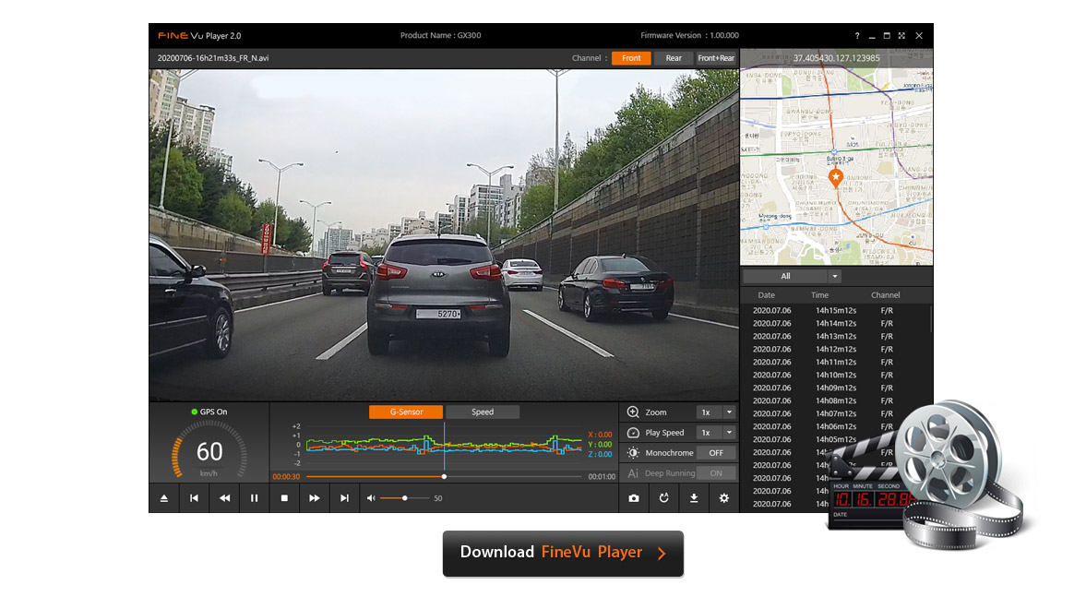Select the 14h09m12s recording
Screen dimensions: 1086x609
click(x=836, y=388)
